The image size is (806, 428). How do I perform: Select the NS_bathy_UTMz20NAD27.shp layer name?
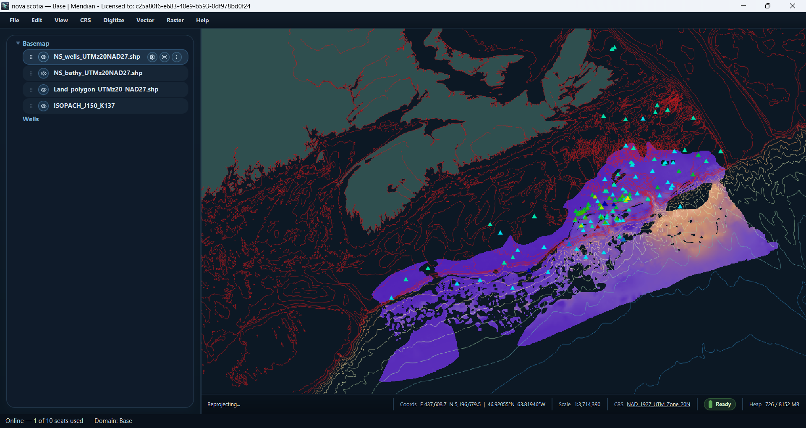click(98, 73)
